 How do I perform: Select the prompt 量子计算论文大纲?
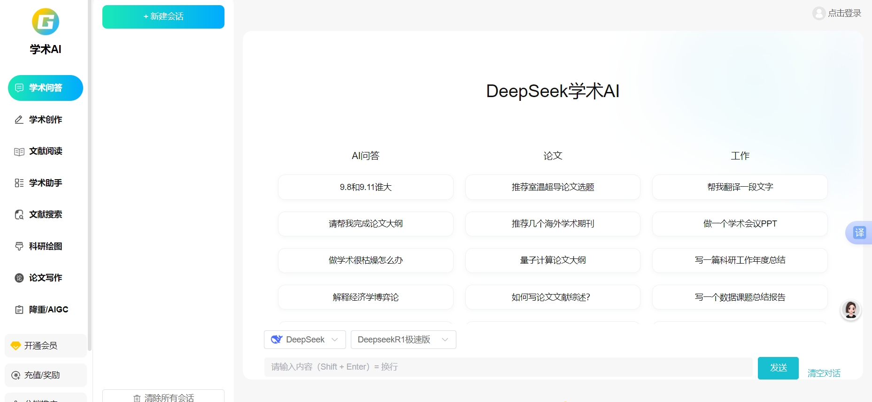[553, 260]
